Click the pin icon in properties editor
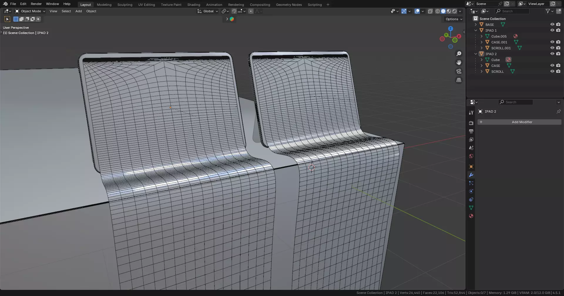564x296 pixels. coord(558,111)
